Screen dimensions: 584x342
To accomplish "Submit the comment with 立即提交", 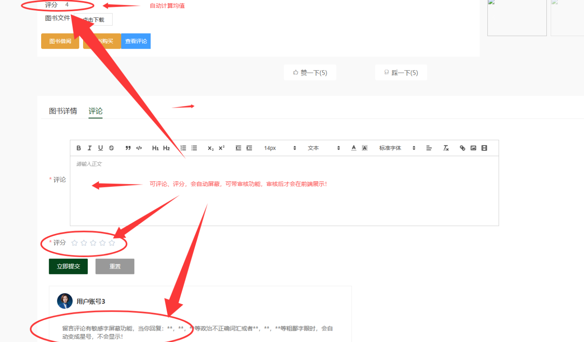I will 68,266.
